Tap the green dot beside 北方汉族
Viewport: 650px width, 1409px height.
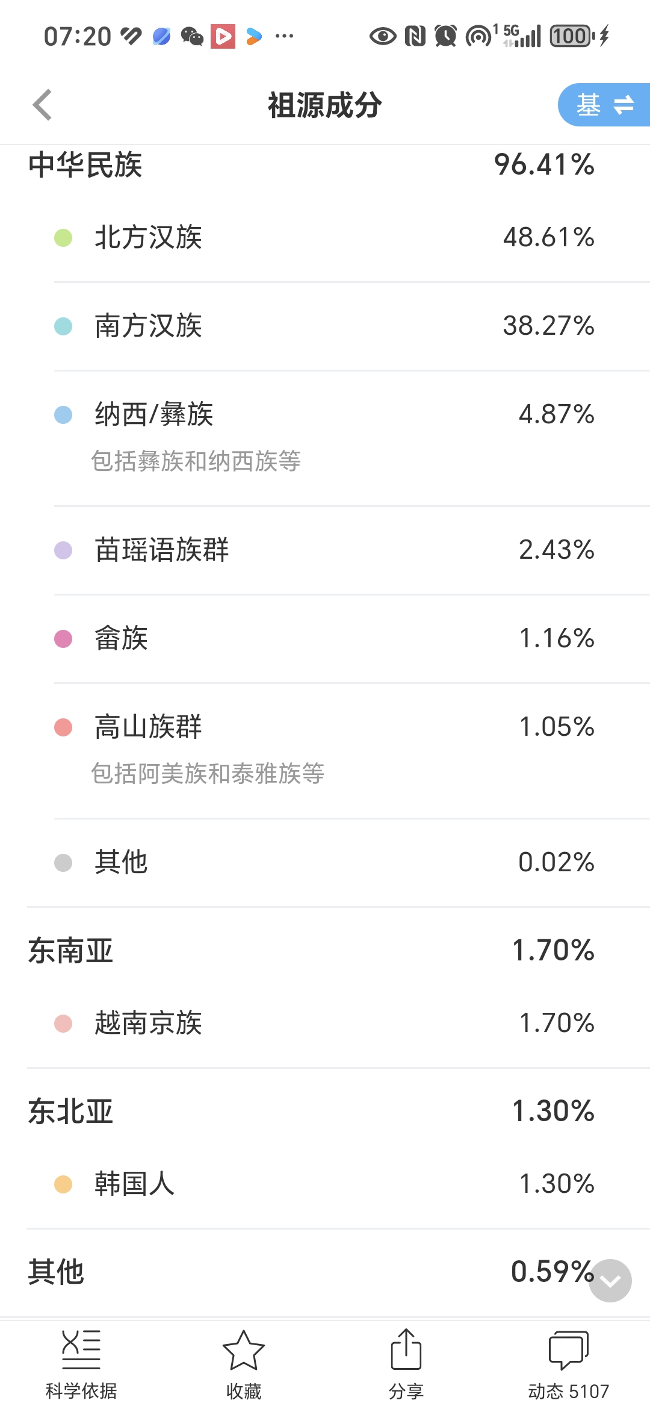[63, 238]
